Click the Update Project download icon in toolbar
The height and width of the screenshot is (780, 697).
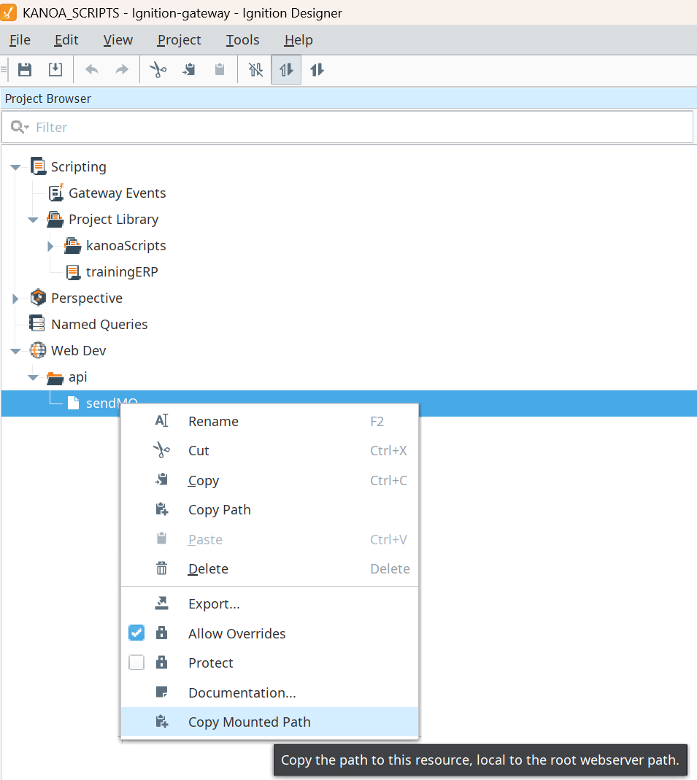pyautogui.click(x=55, y=69)
